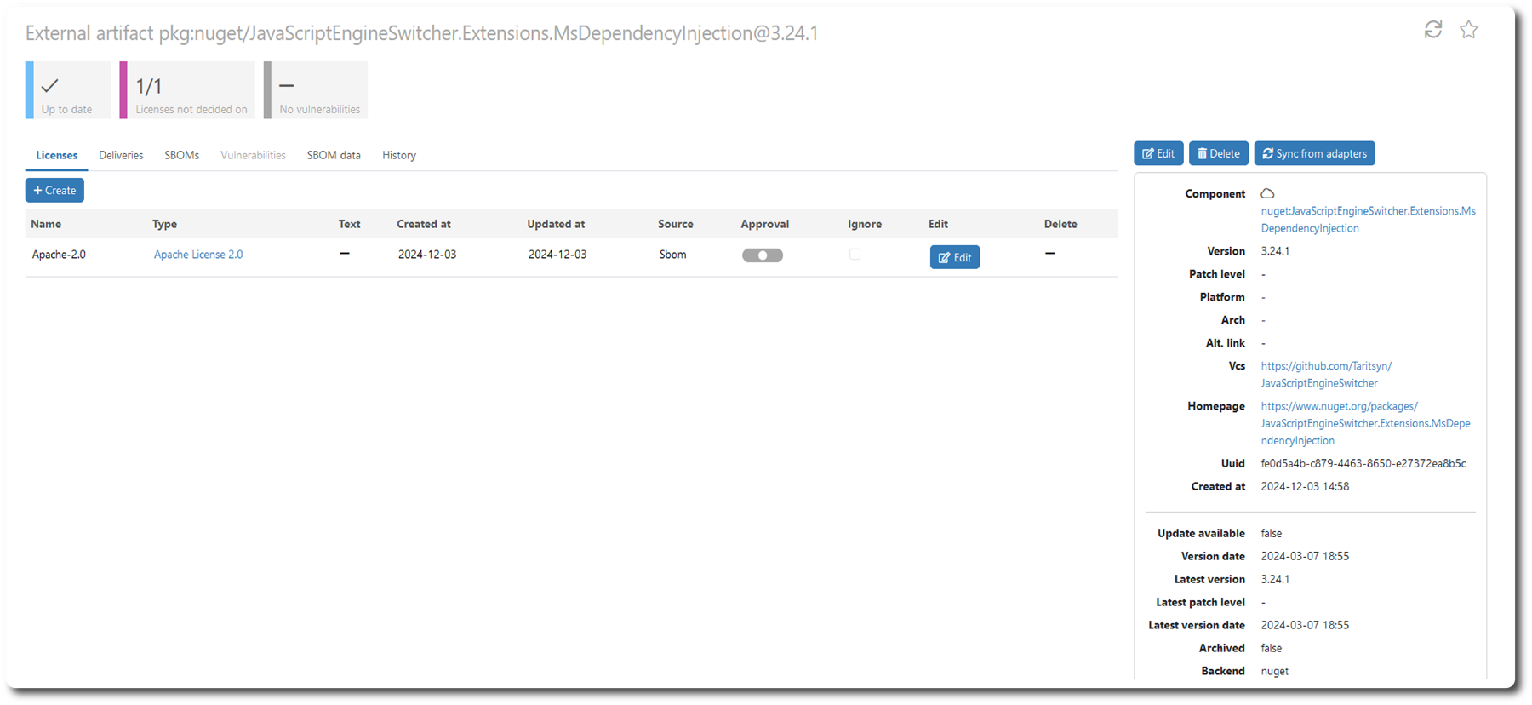Click the Sbom source cell
1532x705 pixels.
pos(672,255)
